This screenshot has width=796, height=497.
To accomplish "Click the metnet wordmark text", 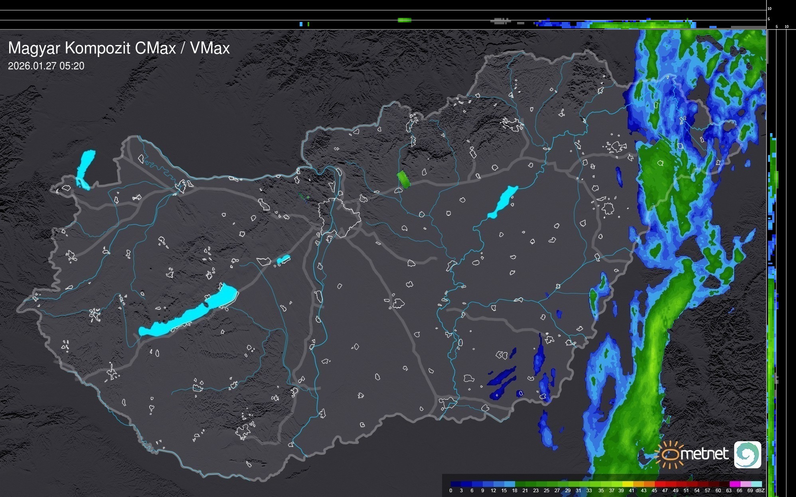I will click(705, 454).
